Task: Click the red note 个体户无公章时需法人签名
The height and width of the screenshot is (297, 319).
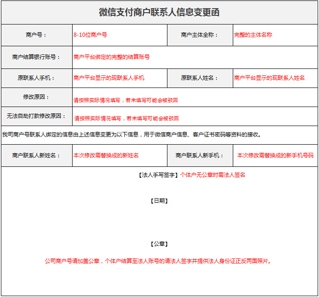Action: pyautogui.click(x=213, y=175)
